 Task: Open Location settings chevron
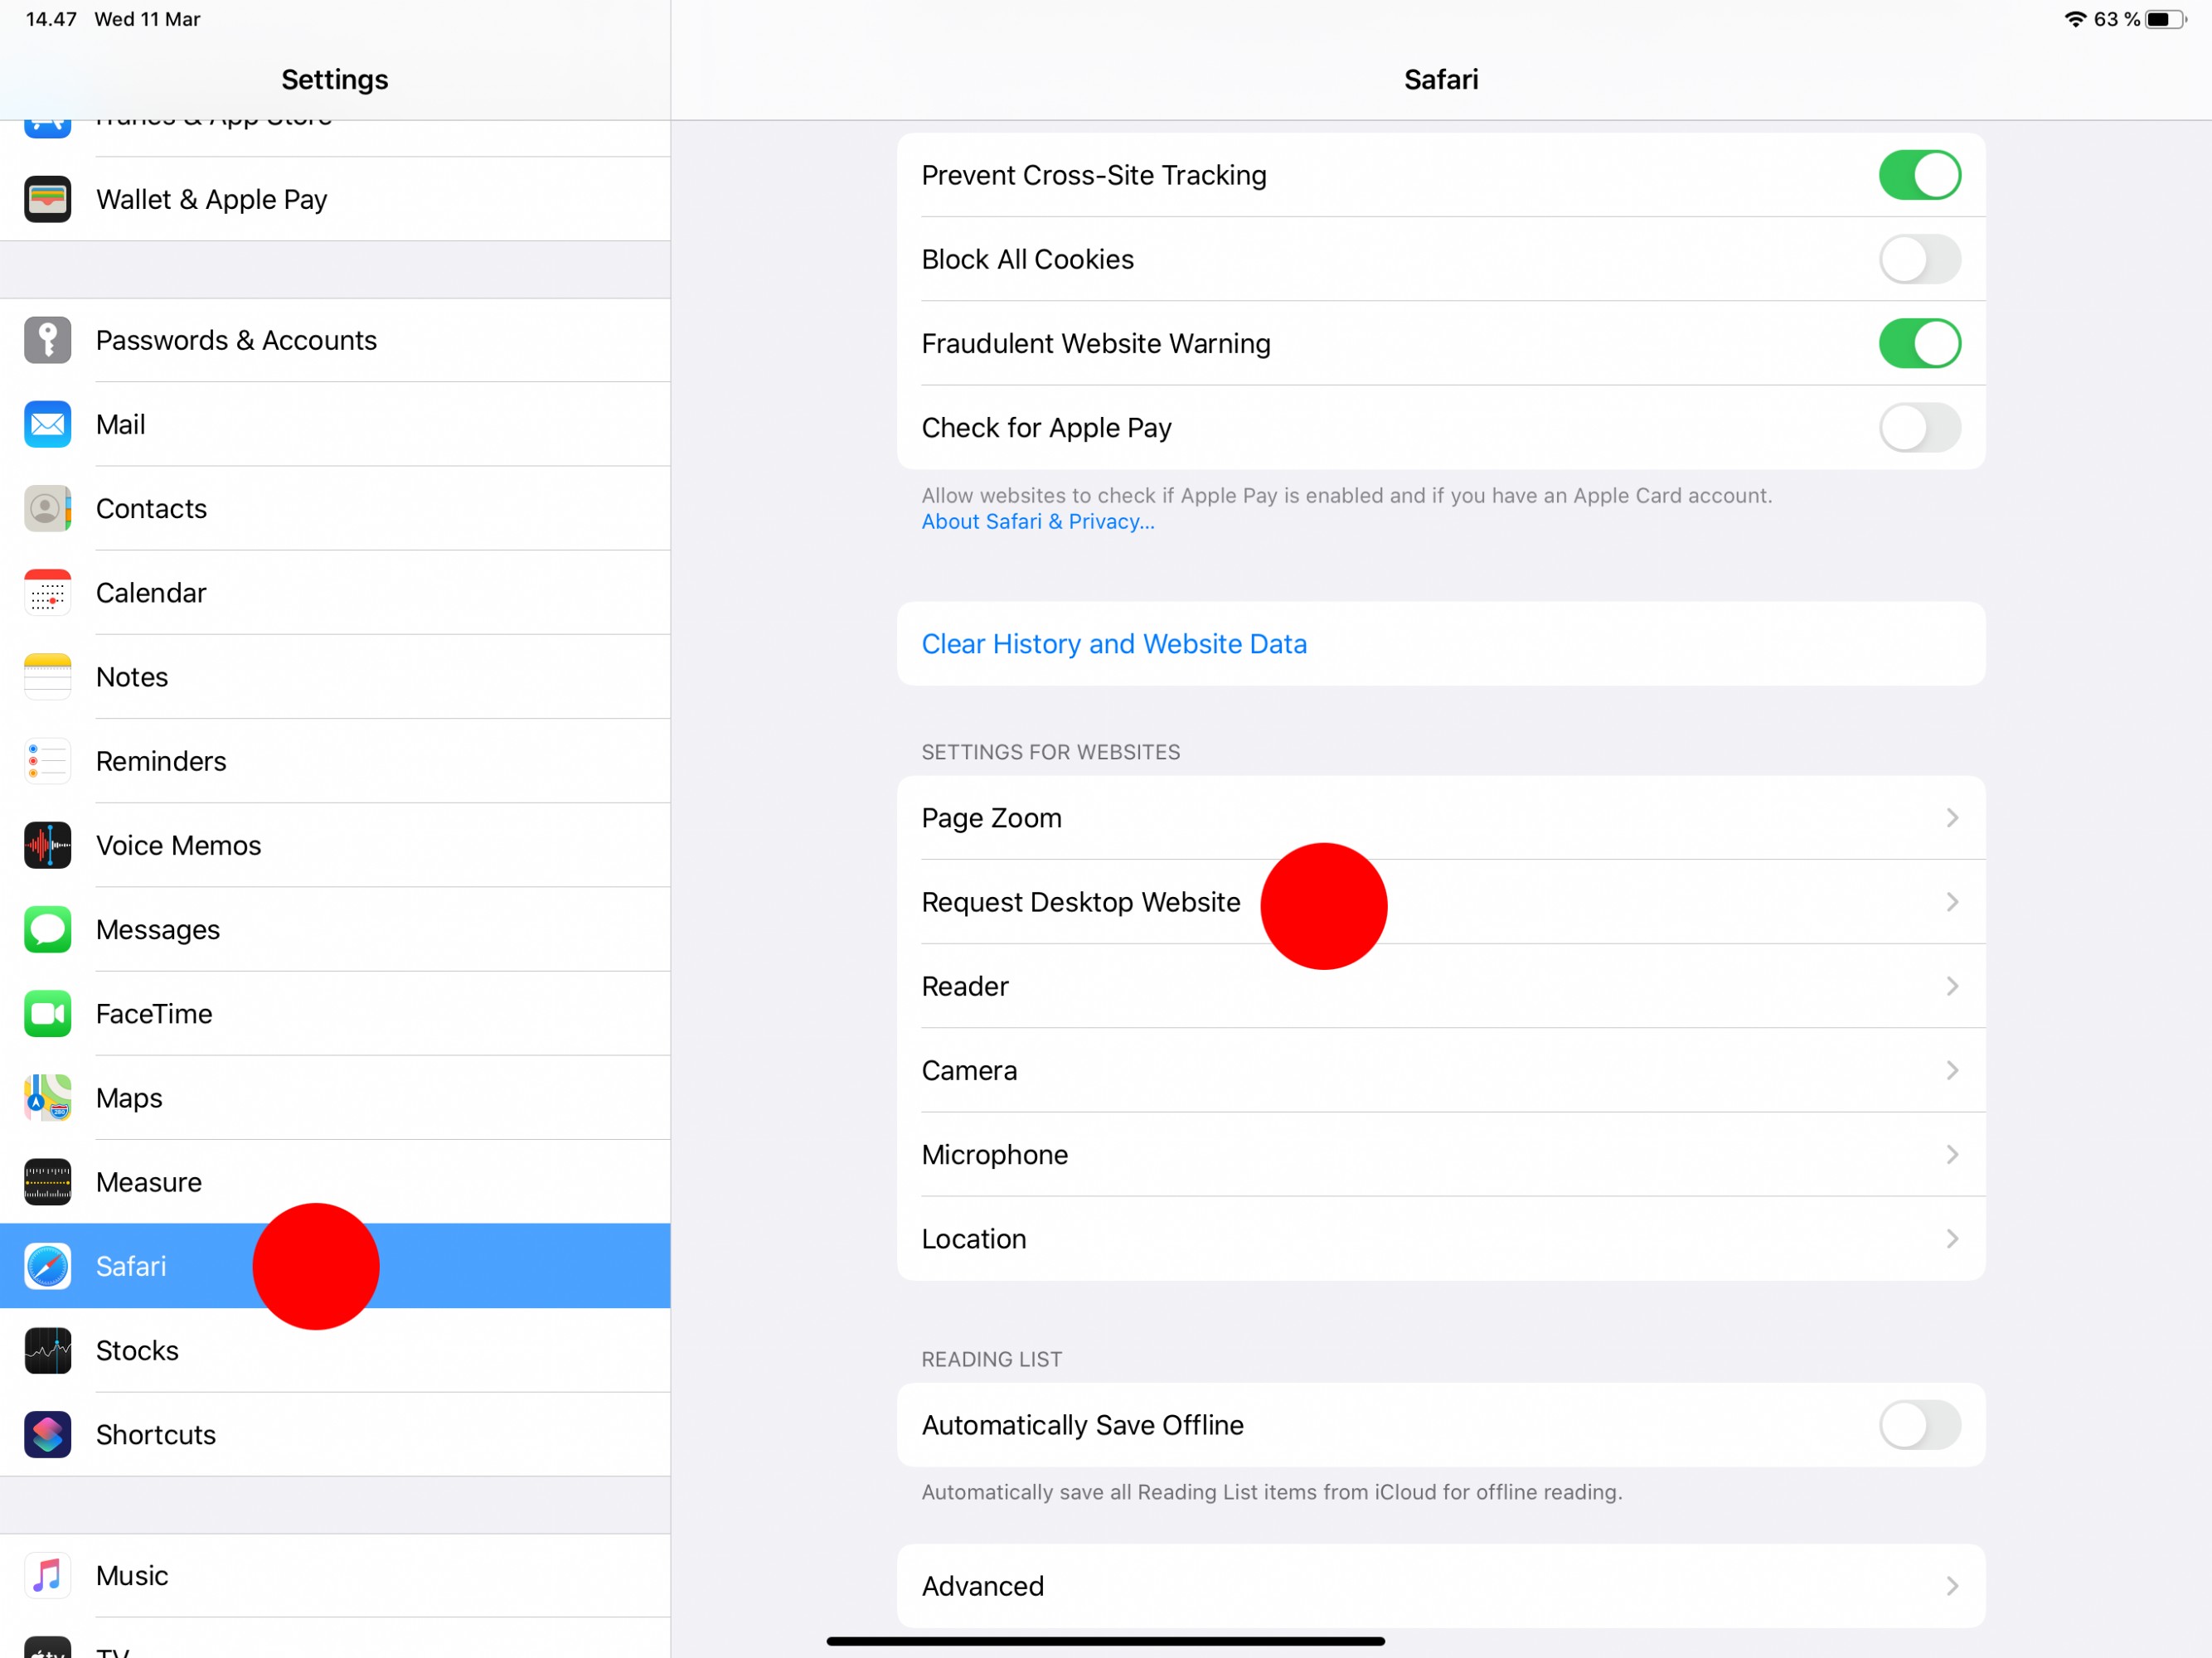[1952, 1238]
